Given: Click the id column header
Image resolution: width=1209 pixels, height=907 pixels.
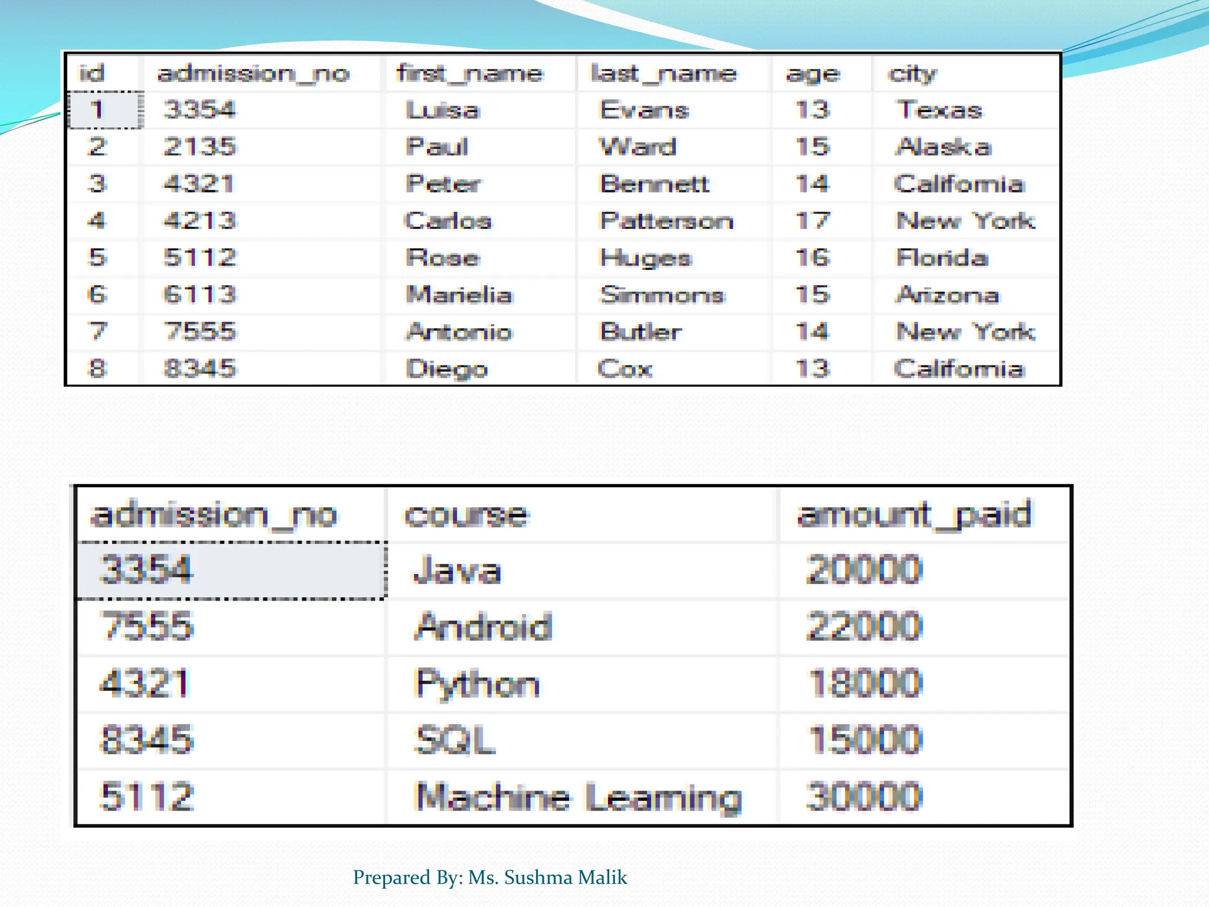Looking at the screenshot, I should (x=93, y=74).
